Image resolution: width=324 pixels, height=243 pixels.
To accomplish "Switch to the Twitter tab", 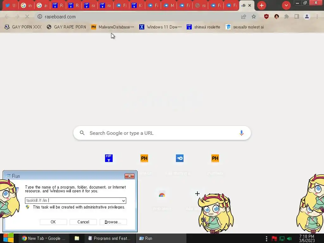I will click(x=10, y=5).
